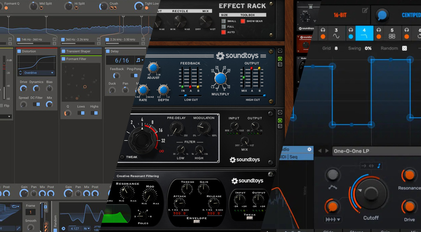This screenshot has height=232, width=421.
Task: Check the SHOW GEAR toolbox option
Action: coord(243,21)
